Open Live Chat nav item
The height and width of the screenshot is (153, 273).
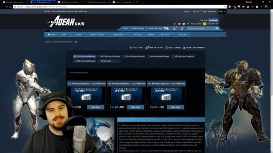(x=183, y=35)
